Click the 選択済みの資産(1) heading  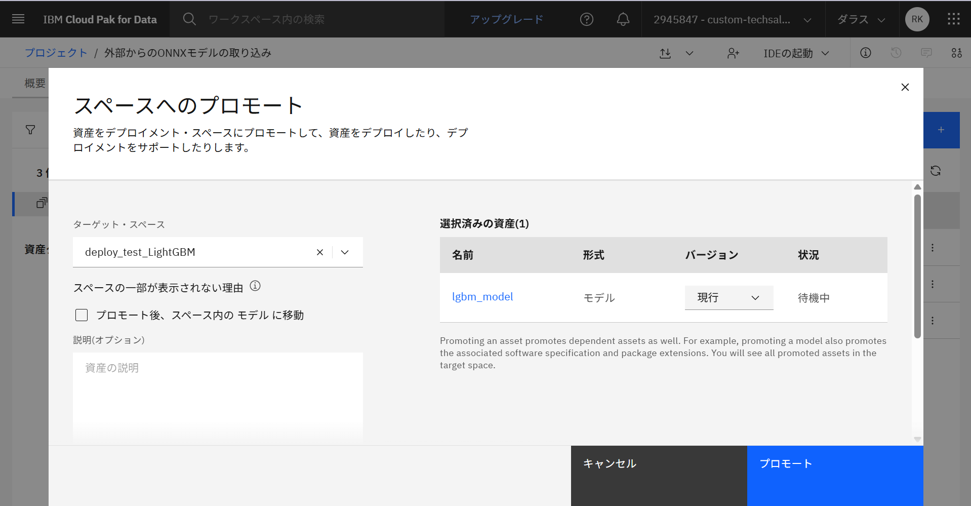click(484, 223)
